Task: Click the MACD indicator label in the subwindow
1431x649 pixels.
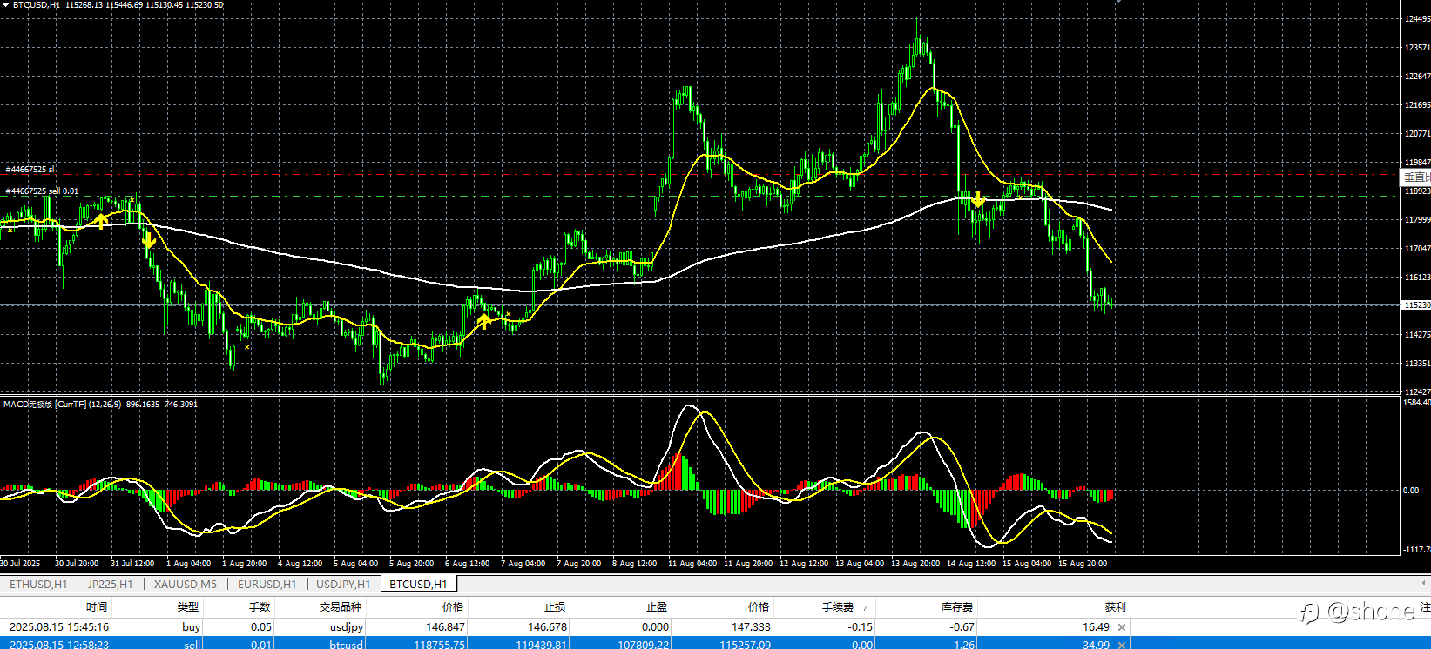Action: (x=100, y=405)
